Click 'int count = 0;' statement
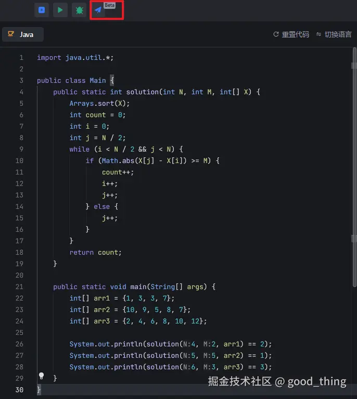The height and width of the screenshot is (399, 357). pyautogui.click(x=98, y=115)
